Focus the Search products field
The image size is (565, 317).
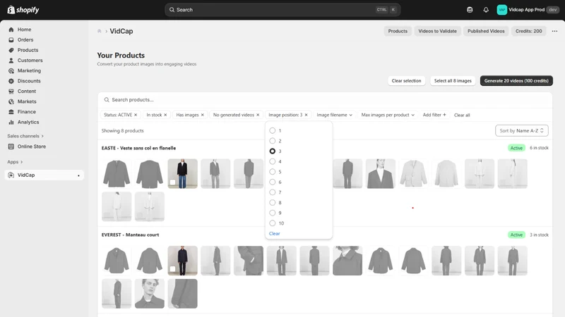tap(325, 100)
